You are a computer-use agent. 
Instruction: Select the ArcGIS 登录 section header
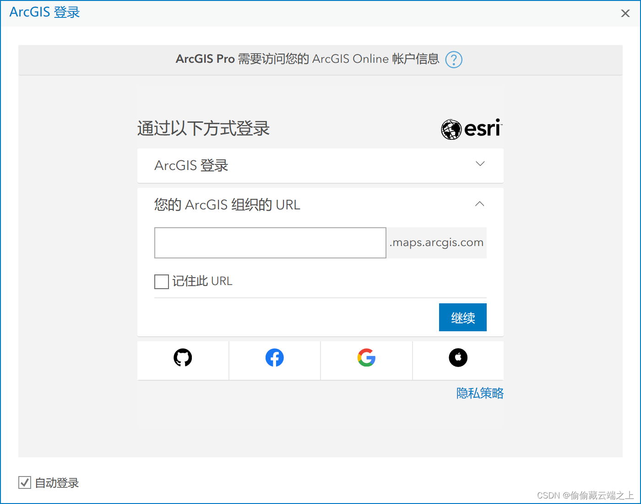tap(191, 165)
